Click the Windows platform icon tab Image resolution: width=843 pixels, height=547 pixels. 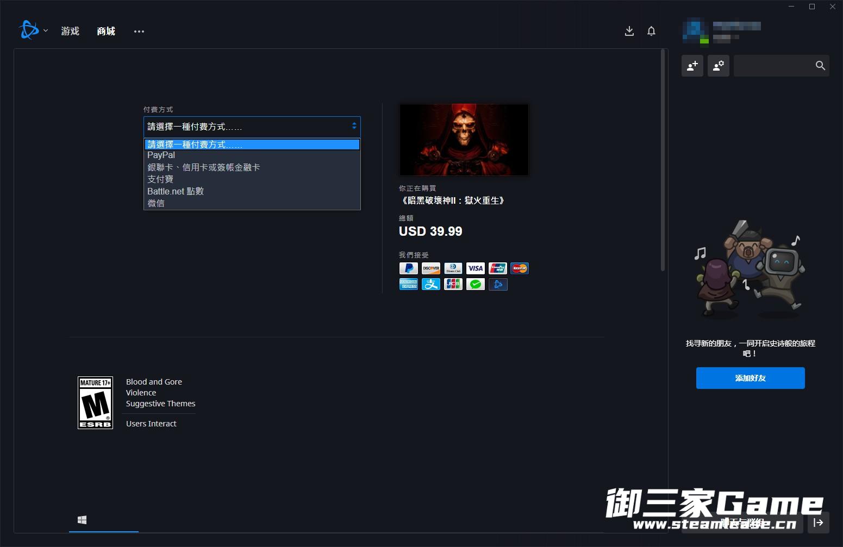pyautogui.click(x=82, y=520)
